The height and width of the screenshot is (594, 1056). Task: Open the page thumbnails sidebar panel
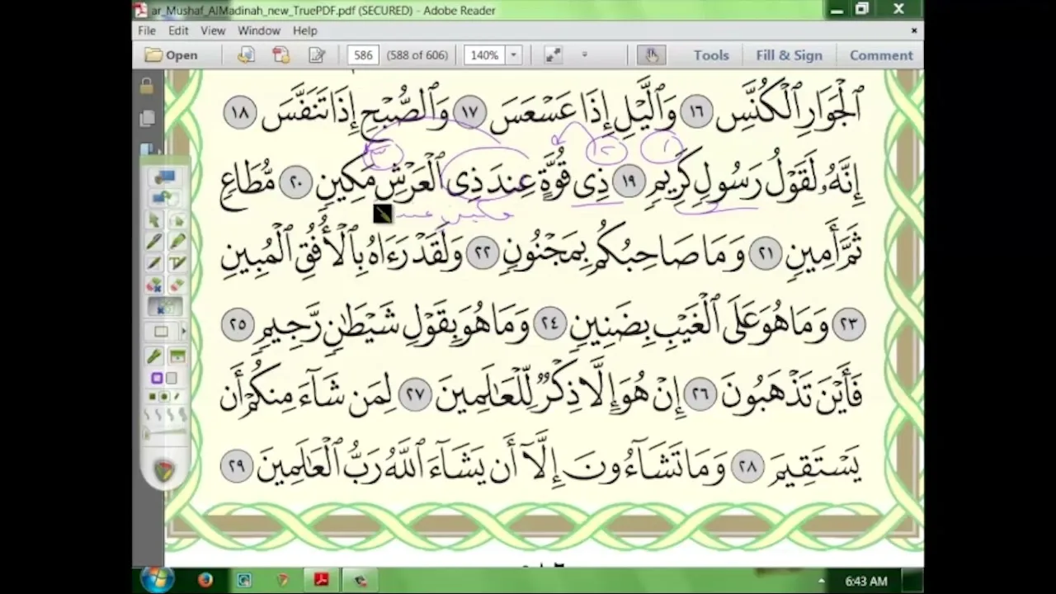[x=147, y=119]
